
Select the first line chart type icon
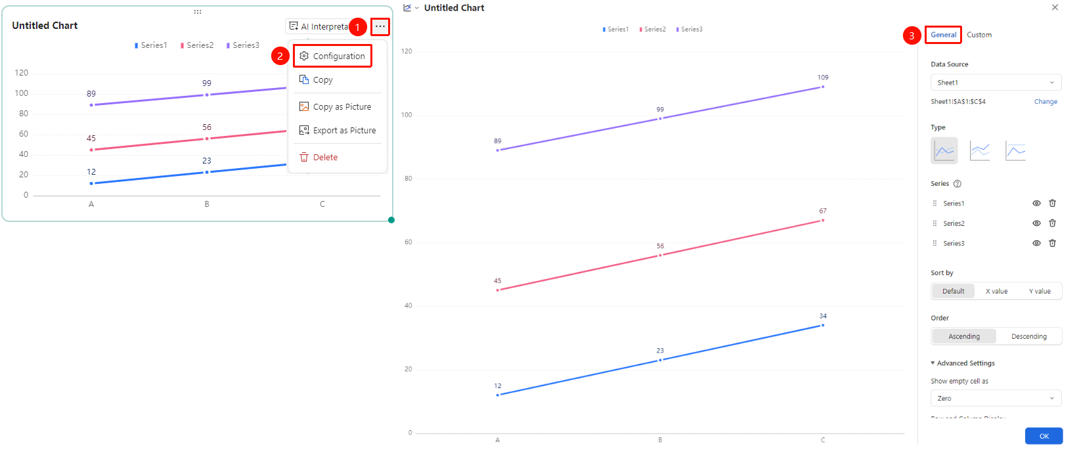(944, 150)
